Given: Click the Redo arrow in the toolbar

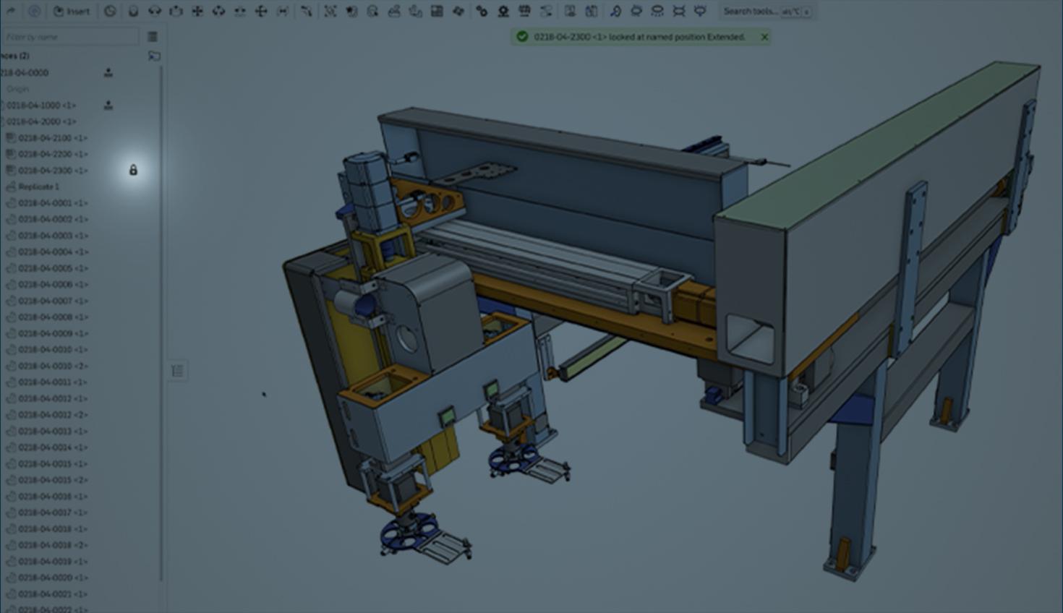Looking at the screenshot, I should pos(11,12).
